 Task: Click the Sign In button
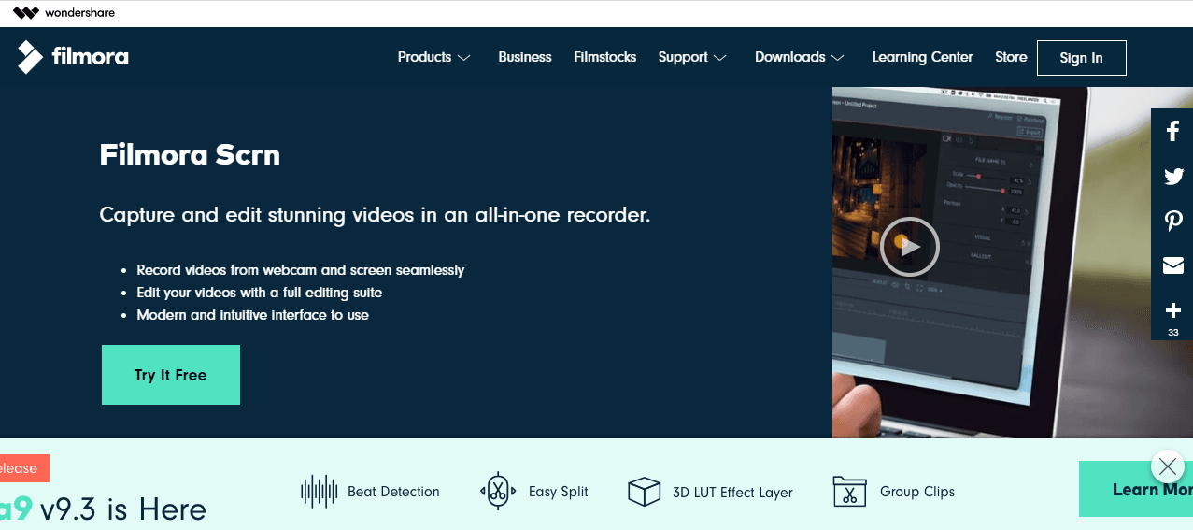pyautogui.click(x=1081, y=57)
